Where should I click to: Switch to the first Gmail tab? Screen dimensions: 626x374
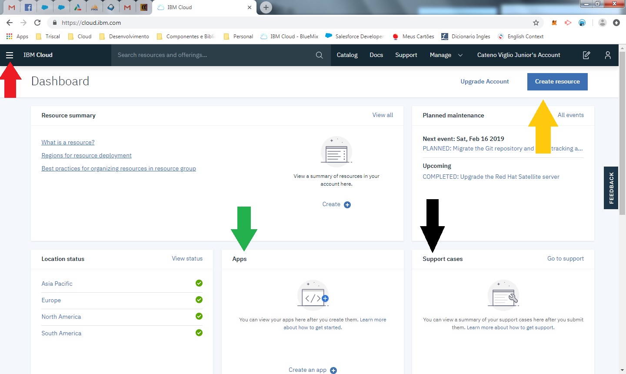[12, 7]
